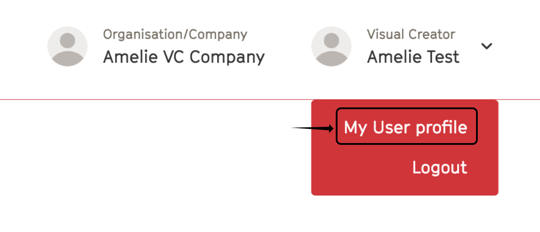Toggle the account dropdown next to Amelie Test
Viewport: 540px width, 232px height.
pos(487,46)
